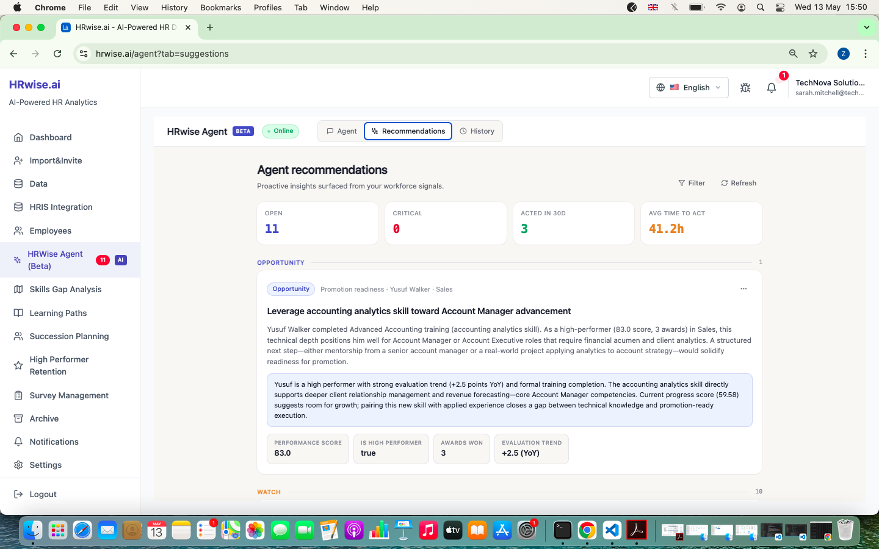Open a new browser tab
This screenshot has width=879, height=549.
tap(210, 27)
